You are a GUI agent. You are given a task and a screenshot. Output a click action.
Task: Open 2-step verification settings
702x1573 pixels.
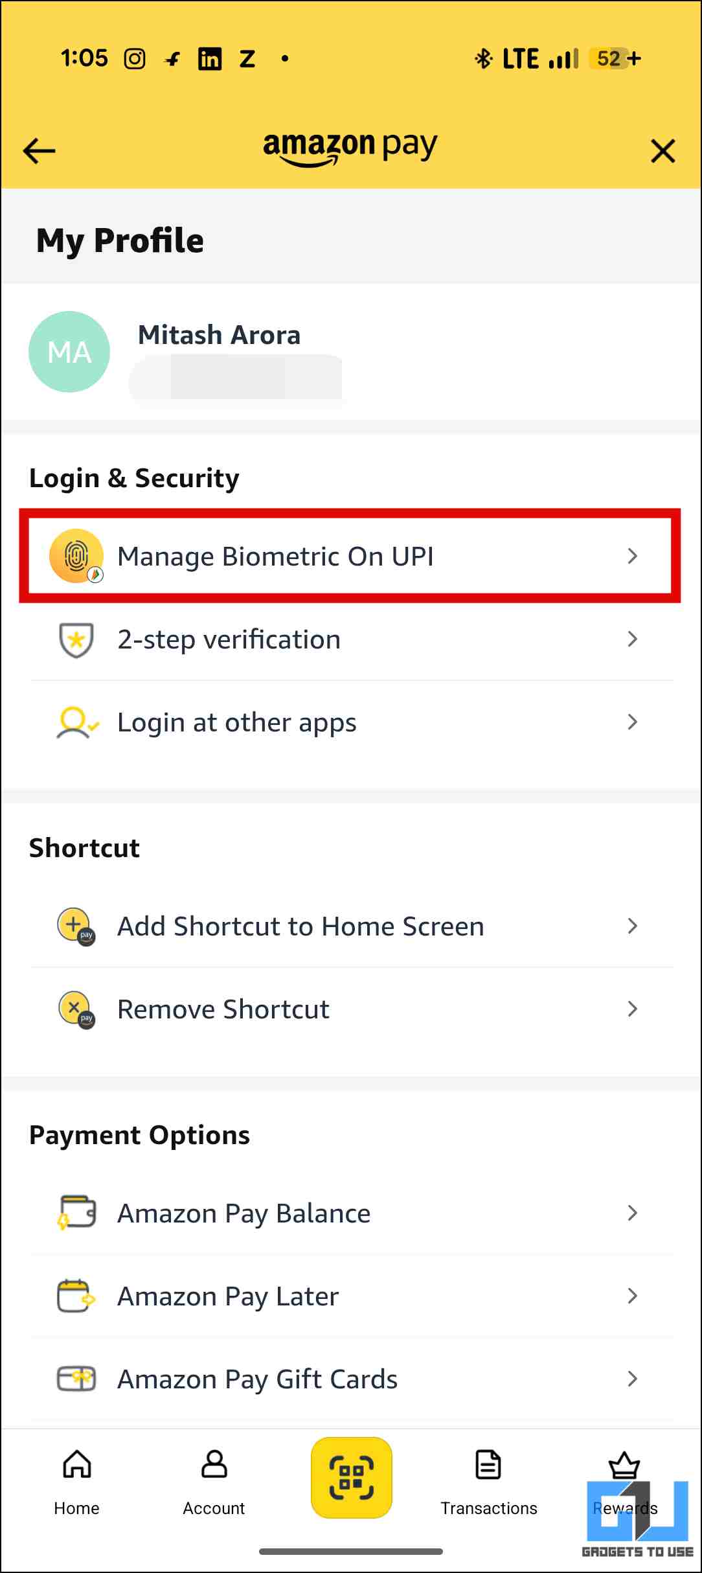coord(229,639)
